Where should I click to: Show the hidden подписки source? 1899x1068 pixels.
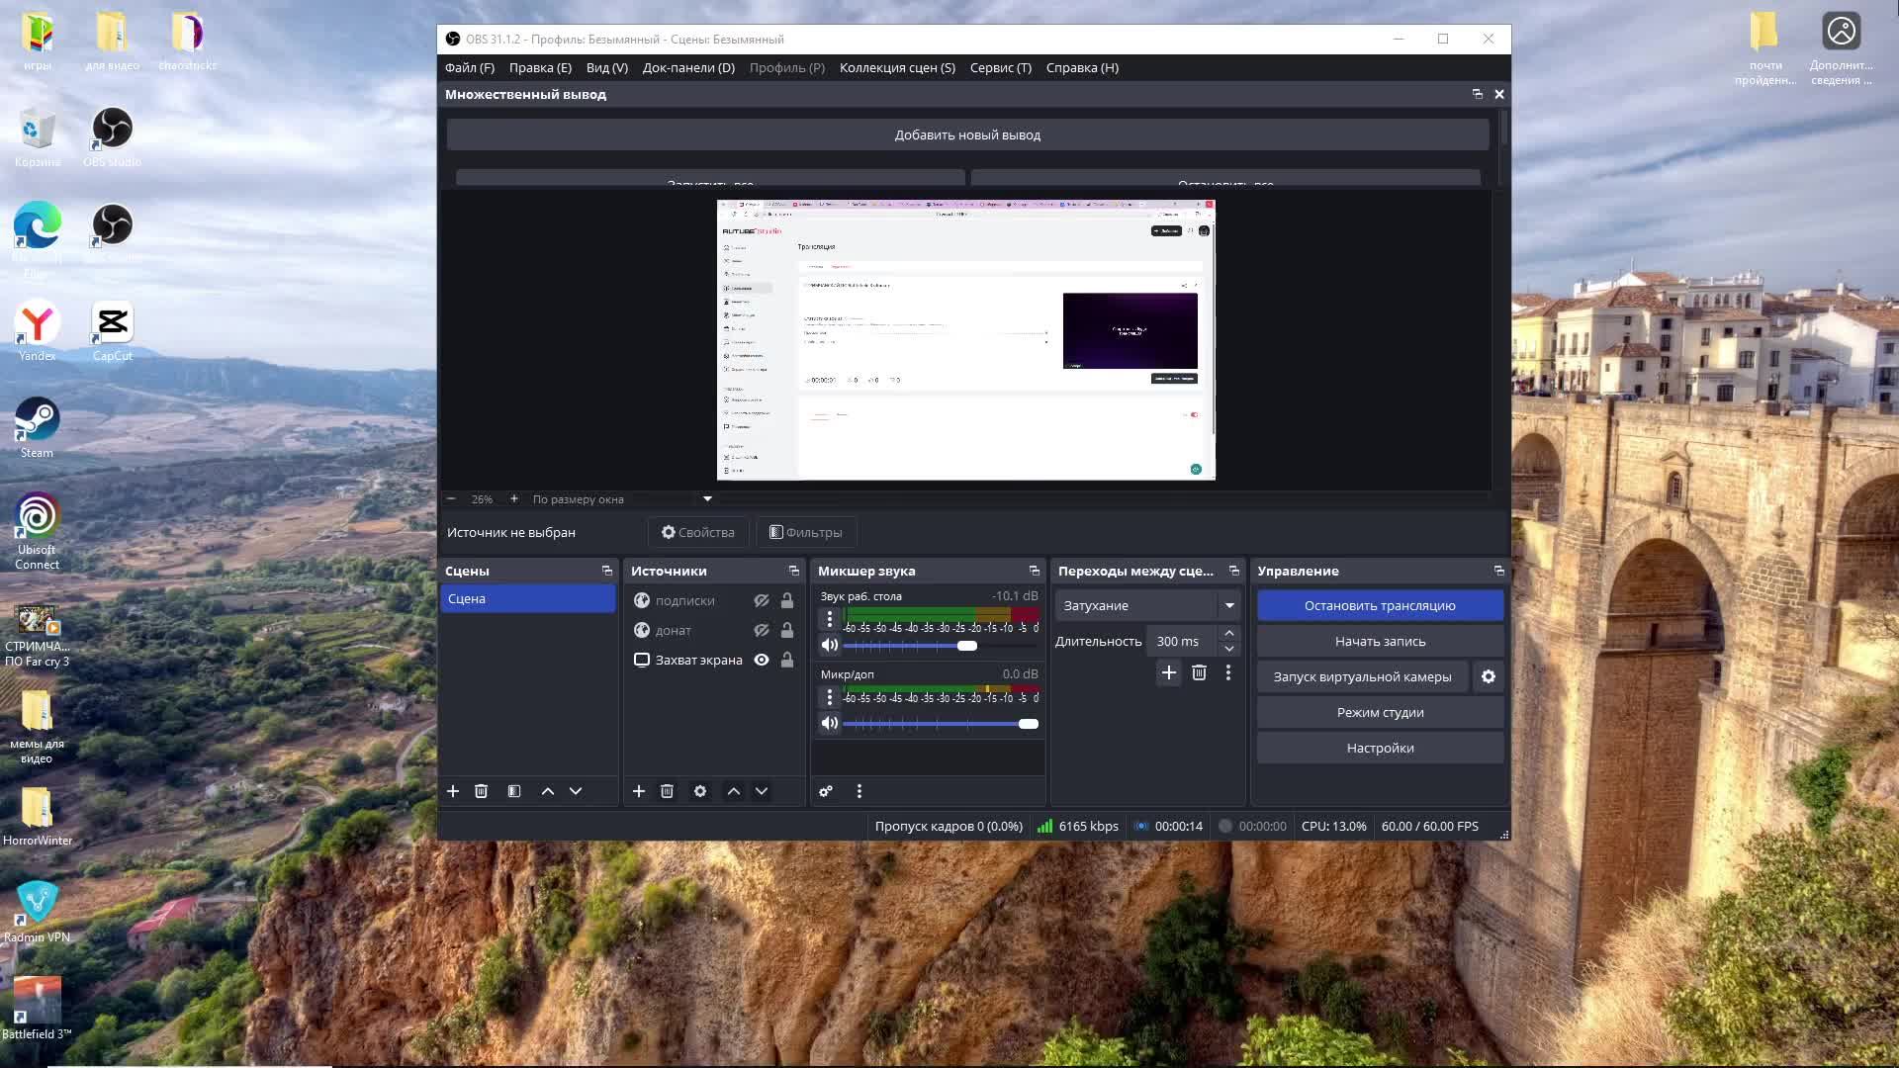point(762,600)
